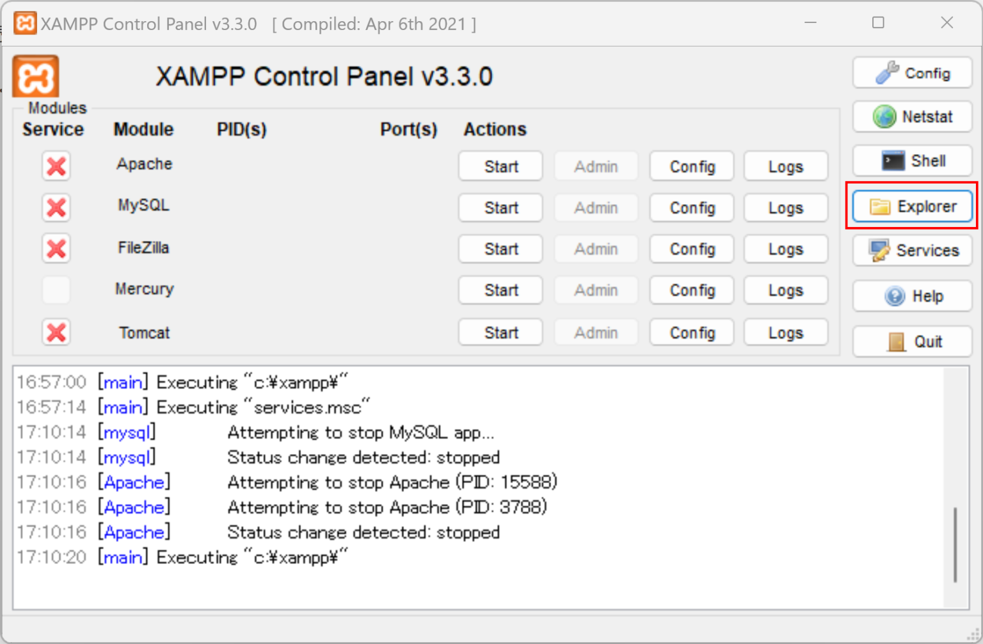Toggle the Tomcat service checkbox
This screenshot has width=983, height=644.
56,332
